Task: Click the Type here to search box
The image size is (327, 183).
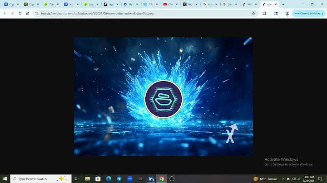Action: pyautogui.click(x=41, y=178)
